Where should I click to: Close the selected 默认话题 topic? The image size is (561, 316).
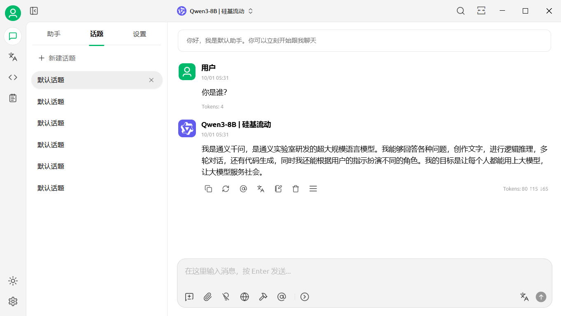151,80
